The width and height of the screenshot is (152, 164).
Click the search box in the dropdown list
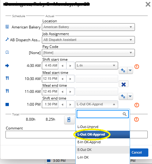pyautogui.click(x=103, y=114)
